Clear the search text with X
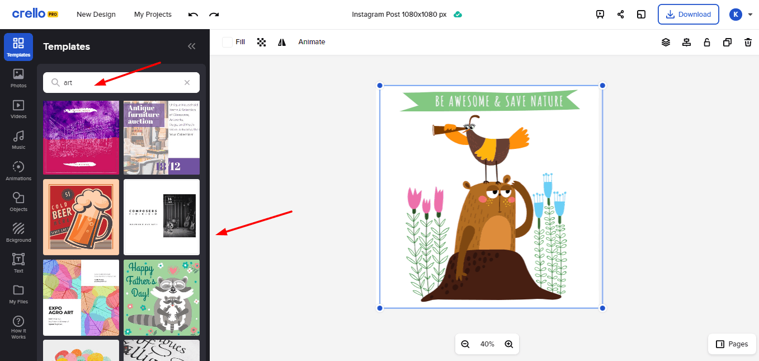The height and width of the screenshot is (361, 759). 187,82
